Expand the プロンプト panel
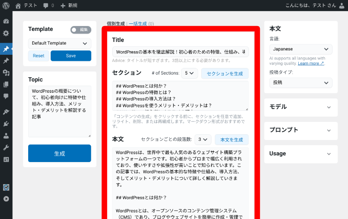Screen dimensions: 348x219 (301, 131)
